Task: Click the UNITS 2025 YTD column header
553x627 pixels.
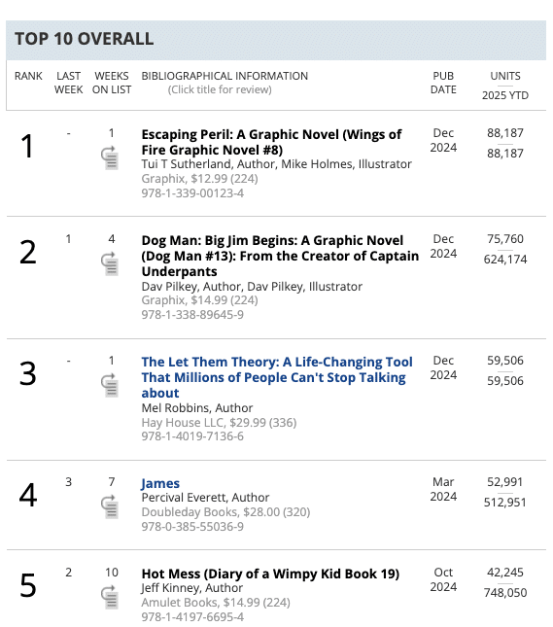Action: tap(505, 86)
